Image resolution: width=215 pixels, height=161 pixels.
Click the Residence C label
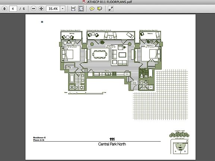pyautogui.click(x=40, y=138)
